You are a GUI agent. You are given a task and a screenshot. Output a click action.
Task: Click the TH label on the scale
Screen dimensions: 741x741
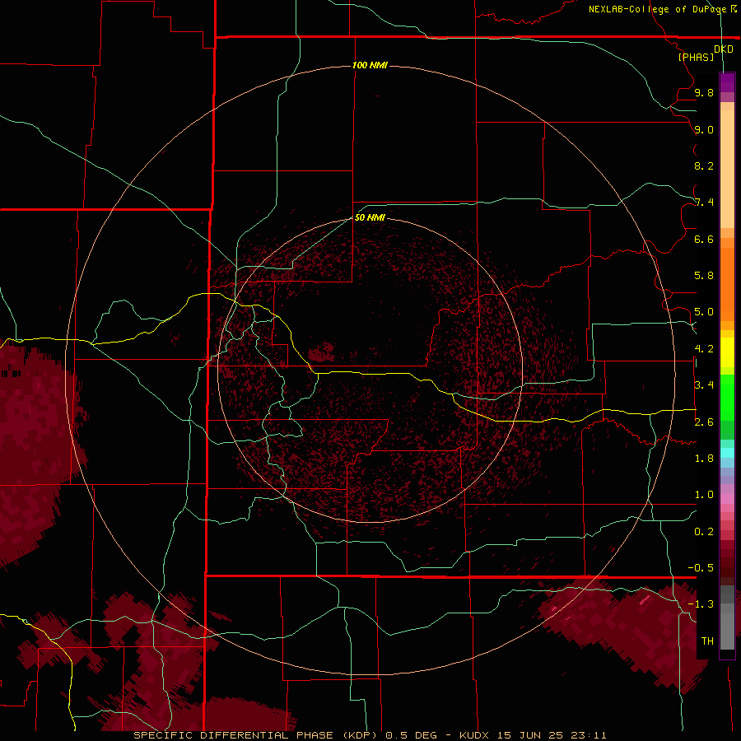point(707,641)
